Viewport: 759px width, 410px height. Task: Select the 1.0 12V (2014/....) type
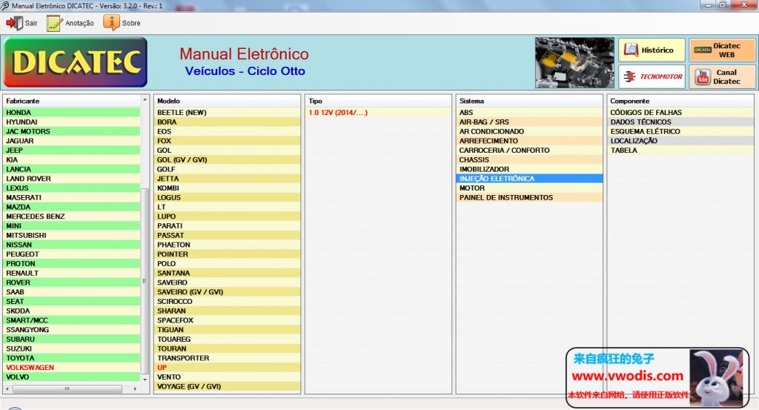(x=338, y=113)
